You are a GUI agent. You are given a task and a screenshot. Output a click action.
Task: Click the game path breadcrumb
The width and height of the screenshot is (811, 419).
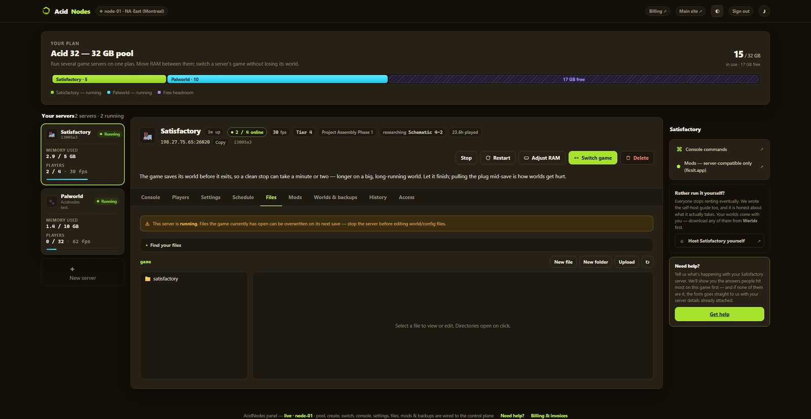(145, 262)
